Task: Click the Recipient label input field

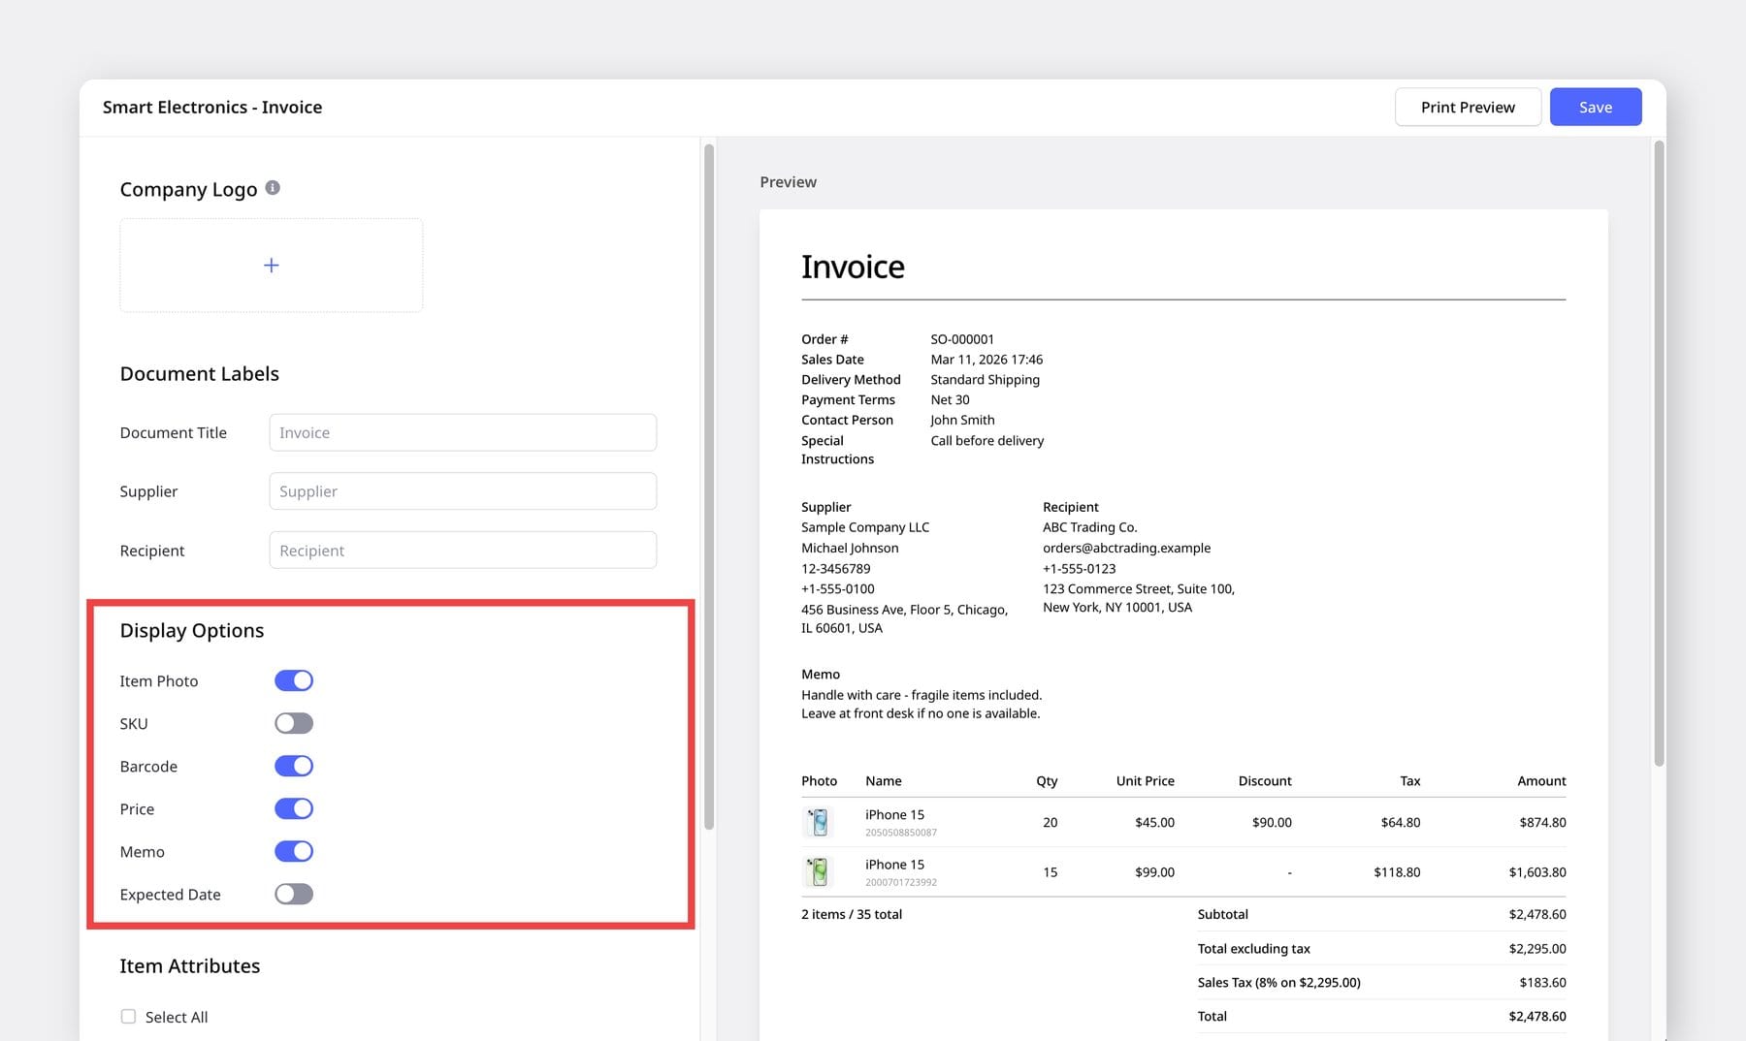Action: [x=463, y=550]
